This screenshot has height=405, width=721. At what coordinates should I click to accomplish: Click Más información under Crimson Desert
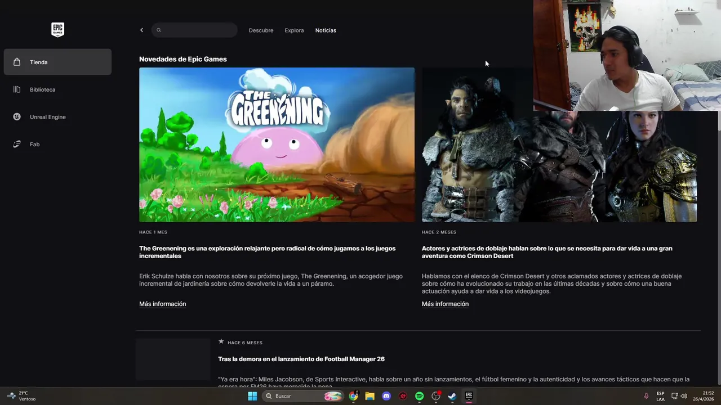coord(445,304)
